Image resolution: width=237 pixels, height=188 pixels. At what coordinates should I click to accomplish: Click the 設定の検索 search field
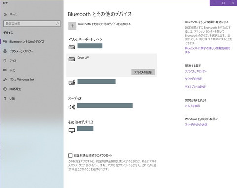pyautogui.click(x=32, y=24)
